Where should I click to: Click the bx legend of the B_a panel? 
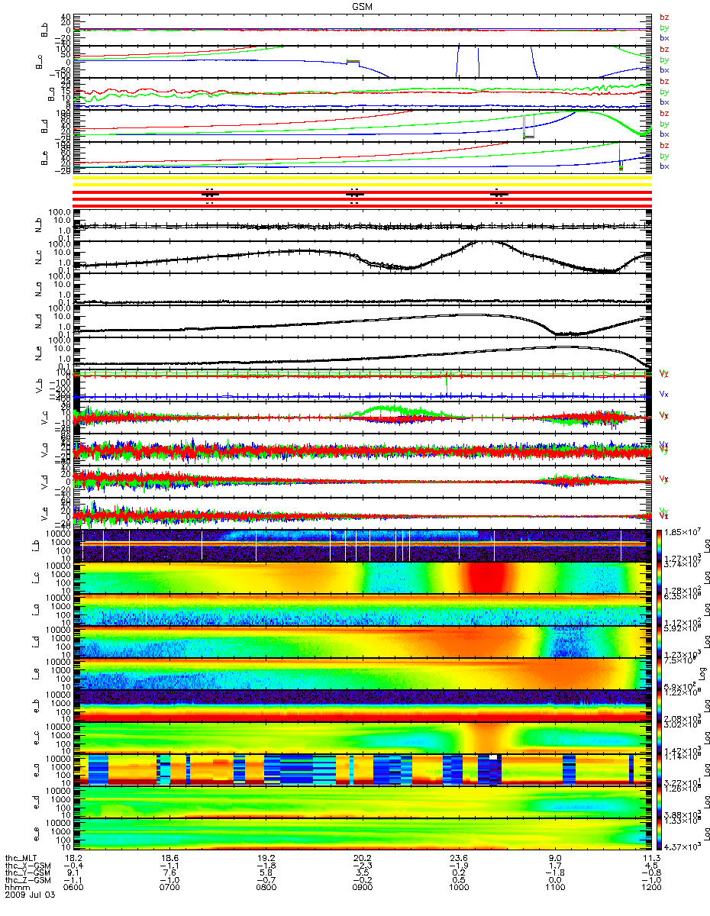tap(664, 102)
